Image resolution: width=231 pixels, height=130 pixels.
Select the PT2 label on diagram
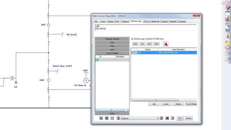pyautogui.click(x=86, y=71)
